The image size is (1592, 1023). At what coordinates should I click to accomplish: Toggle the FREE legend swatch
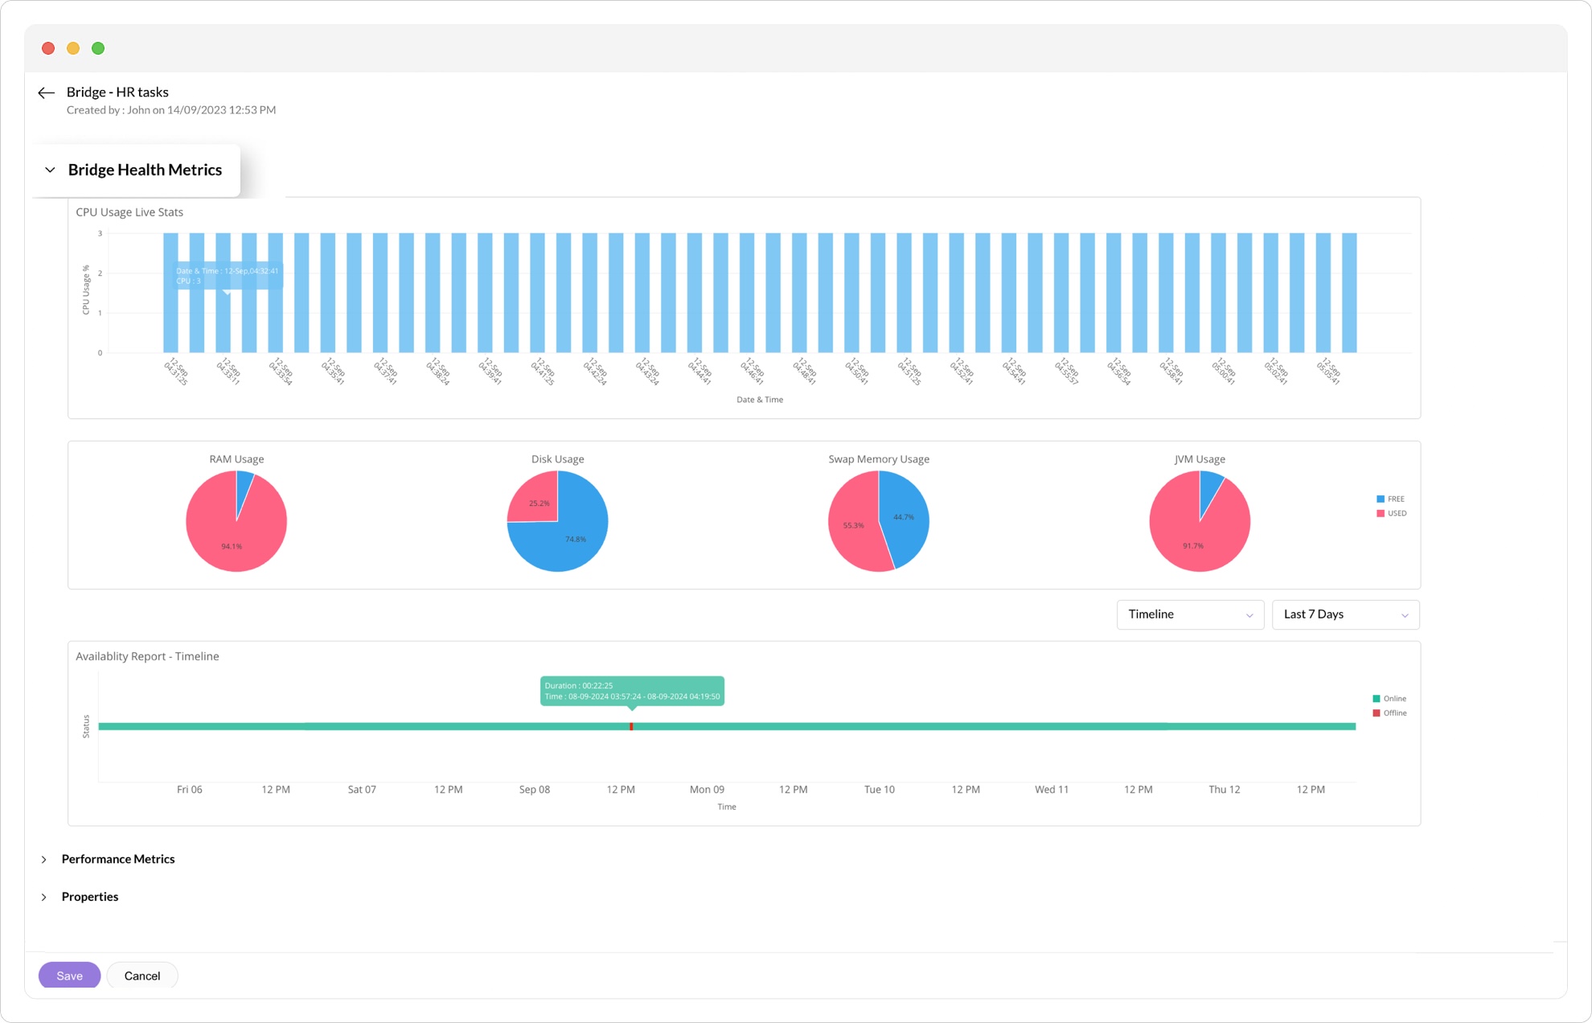point(1381,499)
